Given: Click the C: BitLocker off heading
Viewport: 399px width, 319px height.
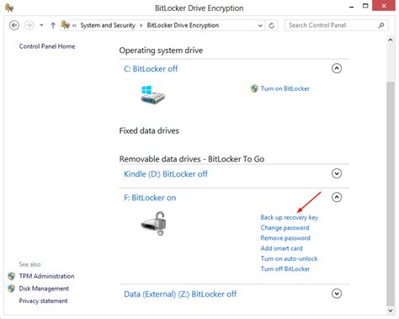Looking at the screenshot, I should tap(151, 69).
